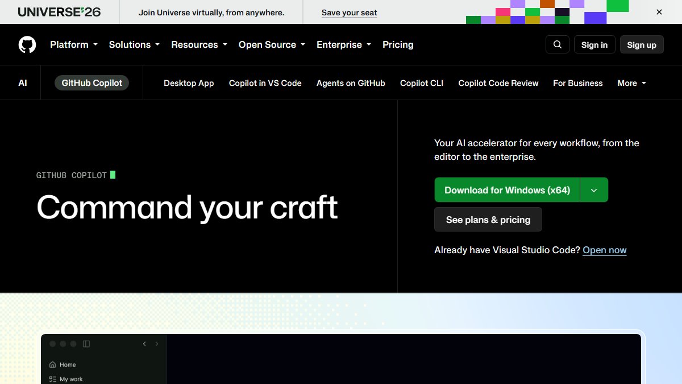Image resolution: width=682 pixels, height=384 pixels.
Task: Open Copilot Code Review tab
Action: coord(498,83)
